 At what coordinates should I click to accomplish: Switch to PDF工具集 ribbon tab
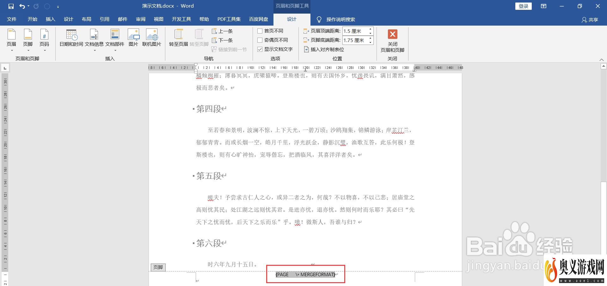(x=229, y=19)
